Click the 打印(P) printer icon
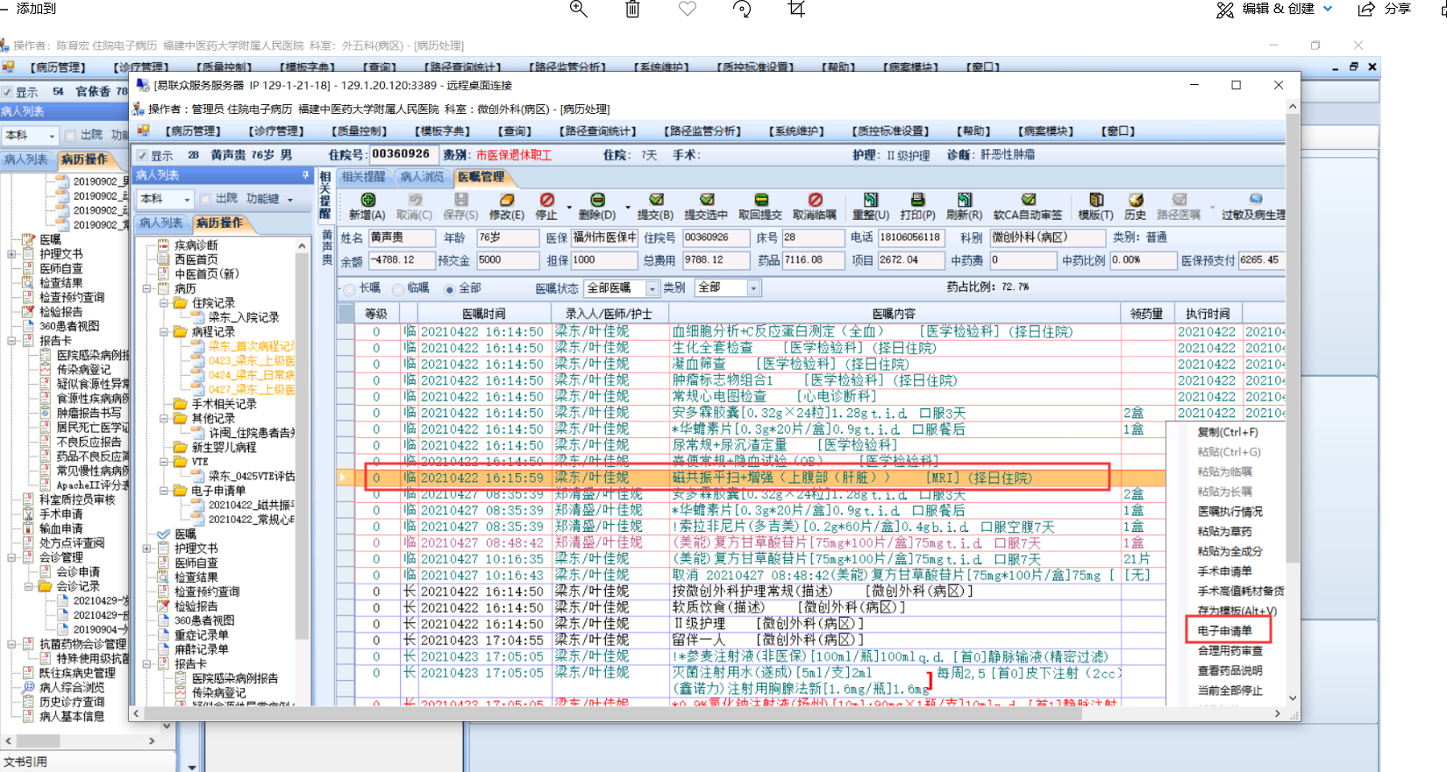This screenshot has width=1447, height=772. click(x=917, y=201)
